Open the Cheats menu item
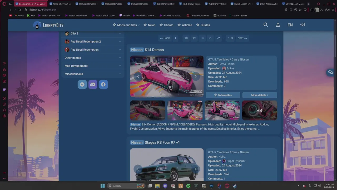This screenshot has height=190, width=337. (166, 25)
